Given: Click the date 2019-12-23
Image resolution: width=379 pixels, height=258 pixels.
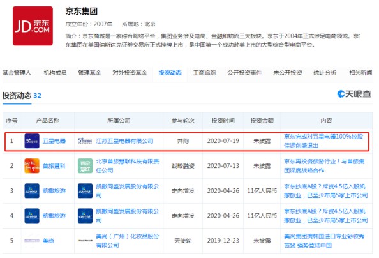Looking at the screenshot, I should point(223,241).
